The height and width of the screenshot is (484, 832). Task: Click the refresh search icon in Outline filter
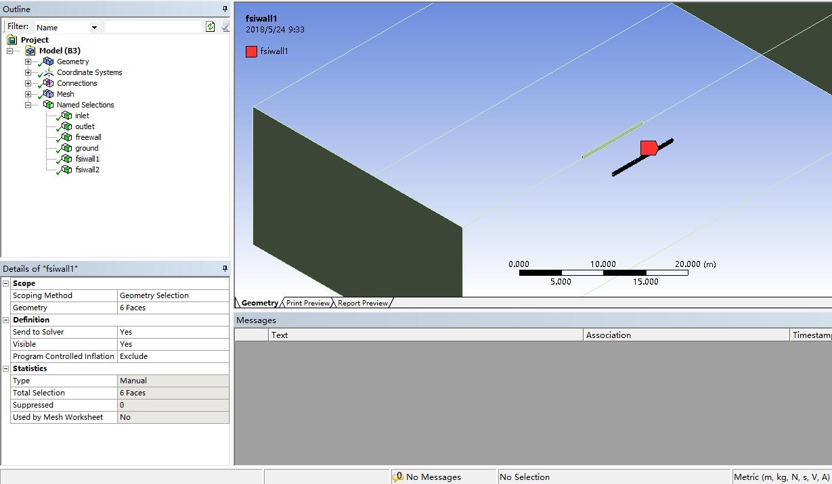[x=211, y=27]
